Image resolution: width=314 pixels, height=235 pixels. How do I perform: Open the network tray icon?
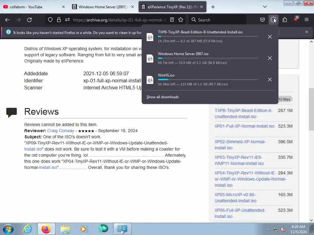pos(276,229)
